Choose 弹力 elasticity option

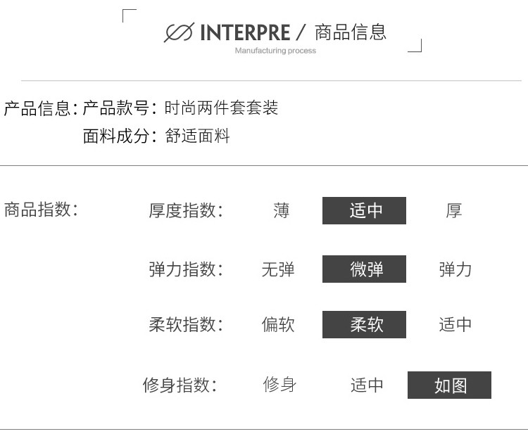(x=455, y=269)
